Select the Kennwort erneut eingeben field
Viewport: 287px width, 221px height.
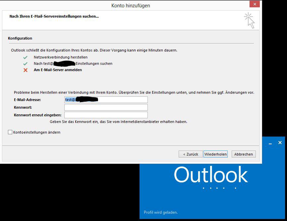(x=106, y=115)
